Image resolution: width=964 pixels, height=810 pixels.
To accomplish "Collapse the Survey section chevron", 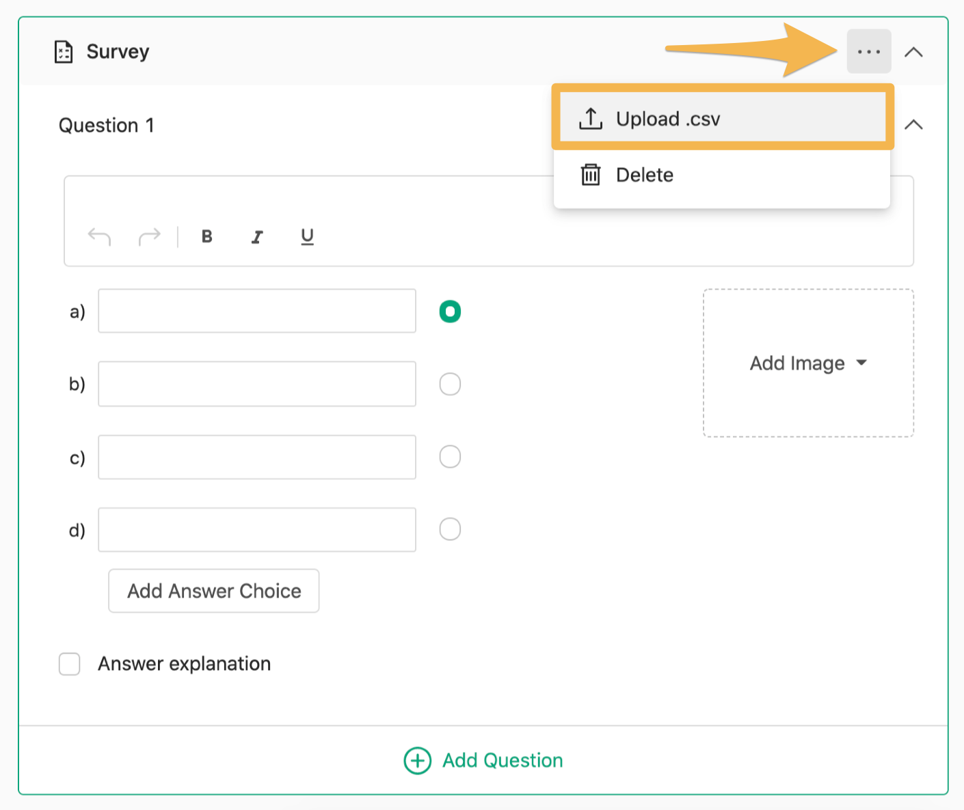I will 913,52.
